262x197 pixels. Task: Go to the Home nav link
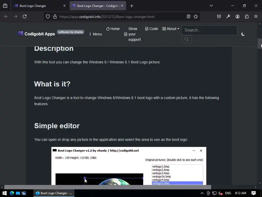point(113,29)
